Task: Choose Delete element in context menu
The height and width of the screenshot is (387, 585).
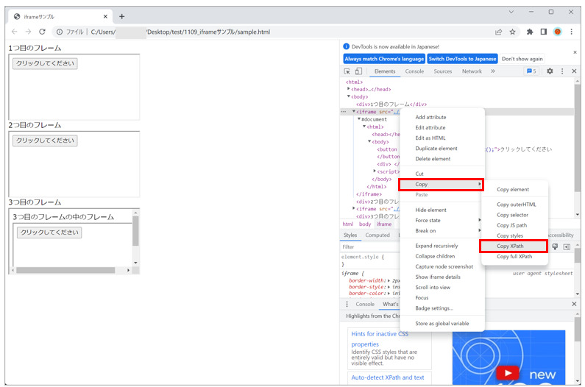Action: 433,159
